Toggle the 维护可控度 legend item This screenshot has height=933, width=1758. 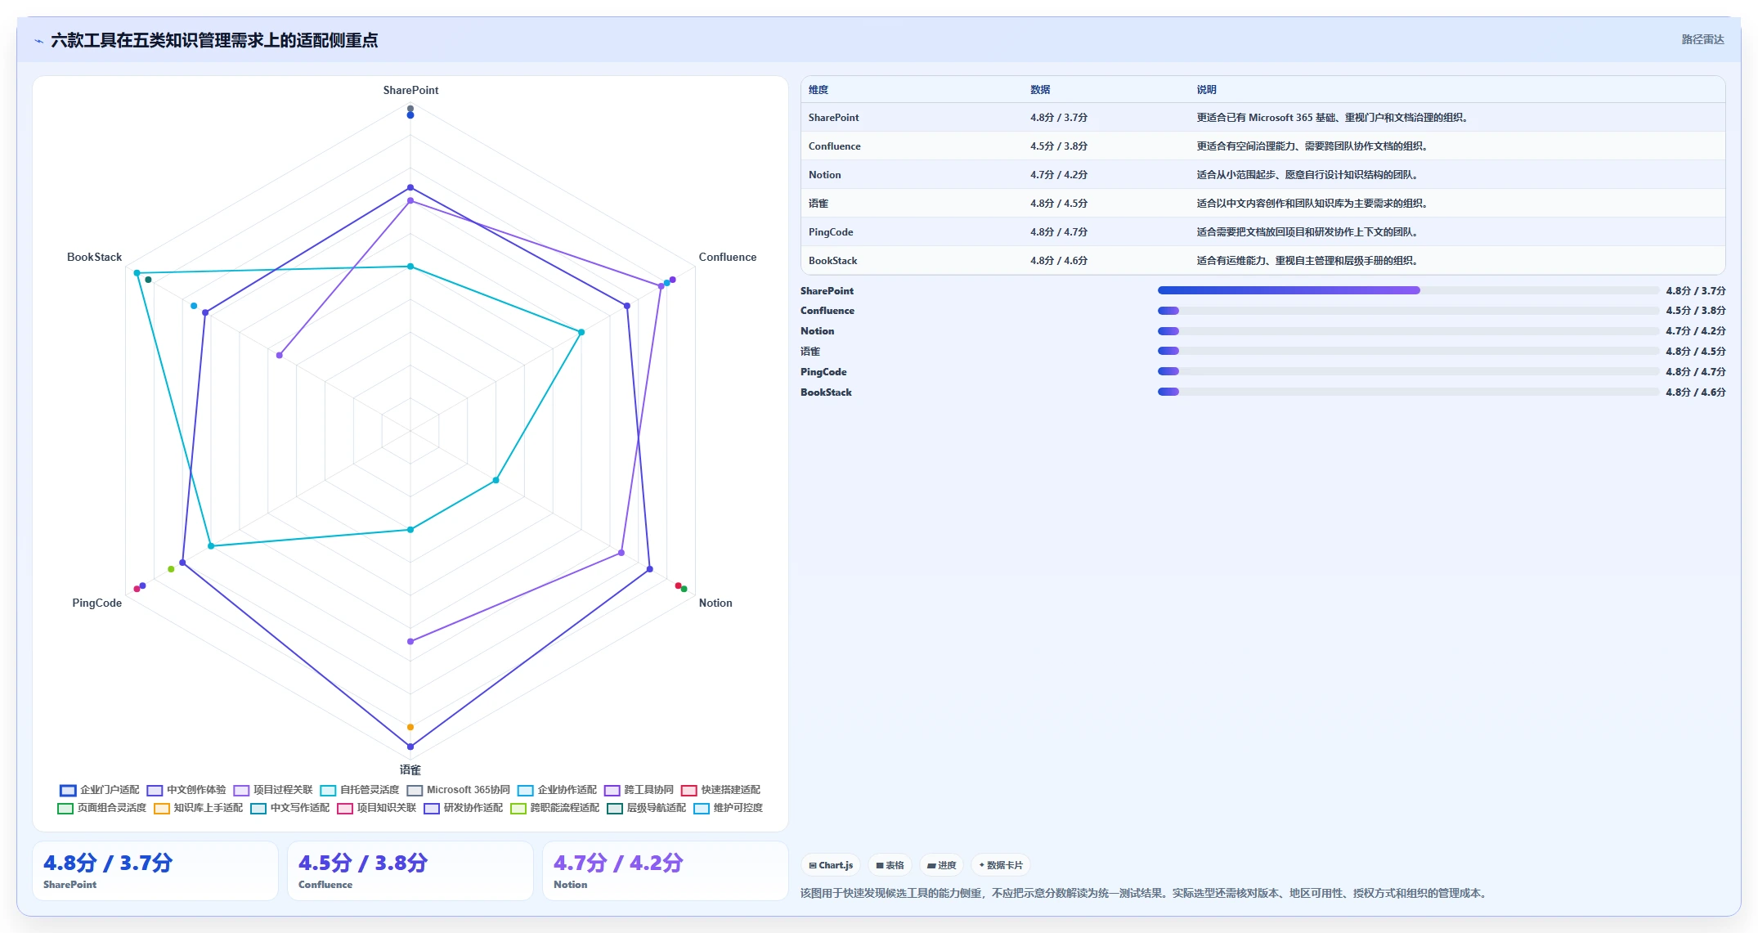[728, 808]
